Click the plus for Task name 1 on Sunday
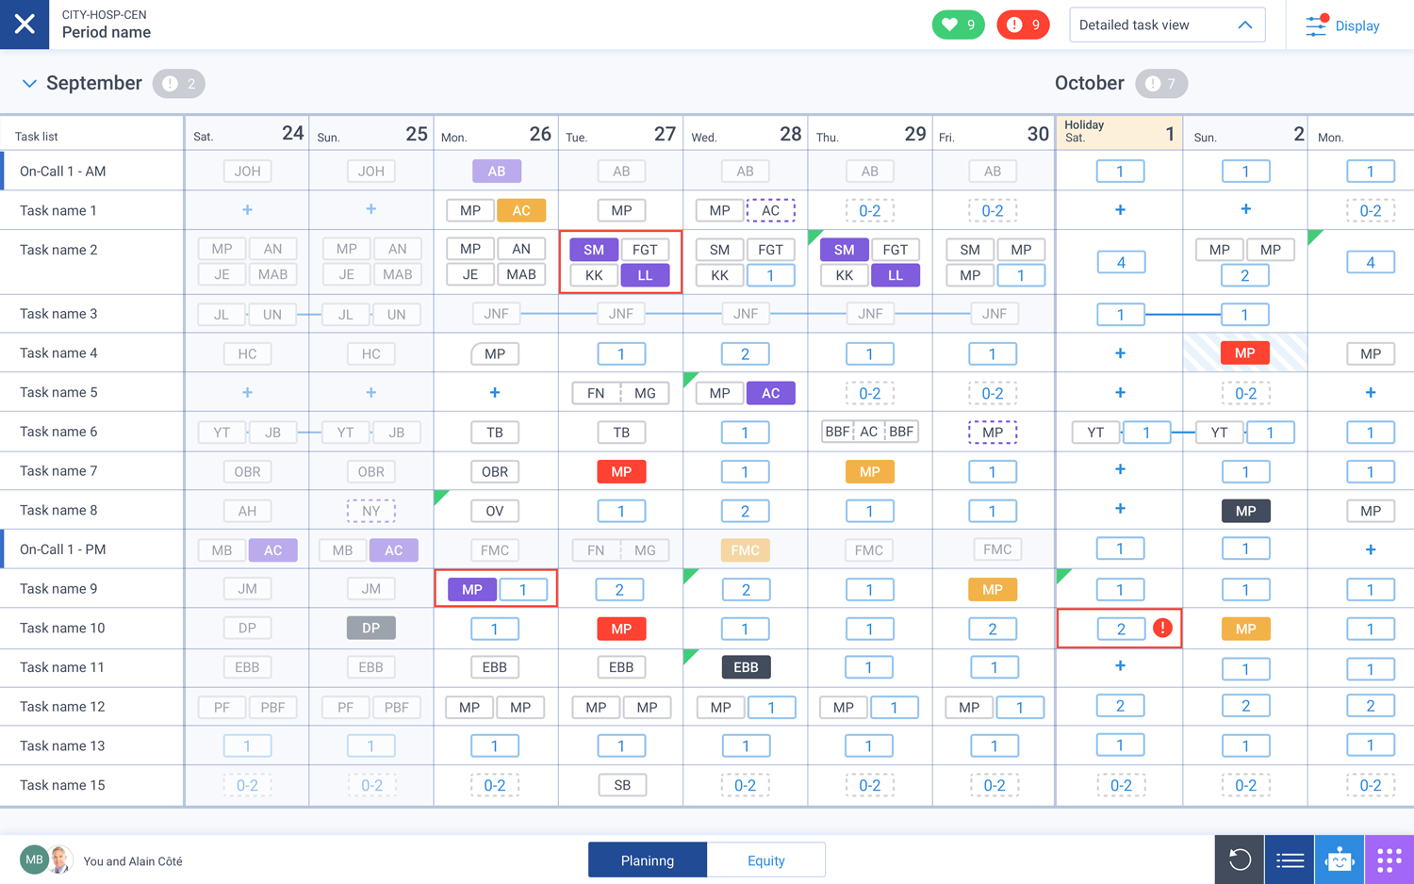The height and width of the screenshot is (884, 1414). point(370,210)
